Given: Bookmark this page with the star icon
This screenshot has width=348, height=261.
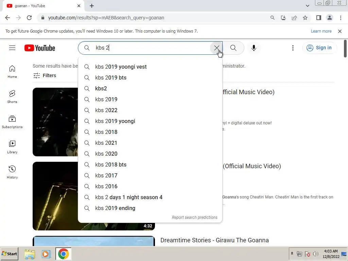Looking at the screenshot, I should (x=305, y=18).
